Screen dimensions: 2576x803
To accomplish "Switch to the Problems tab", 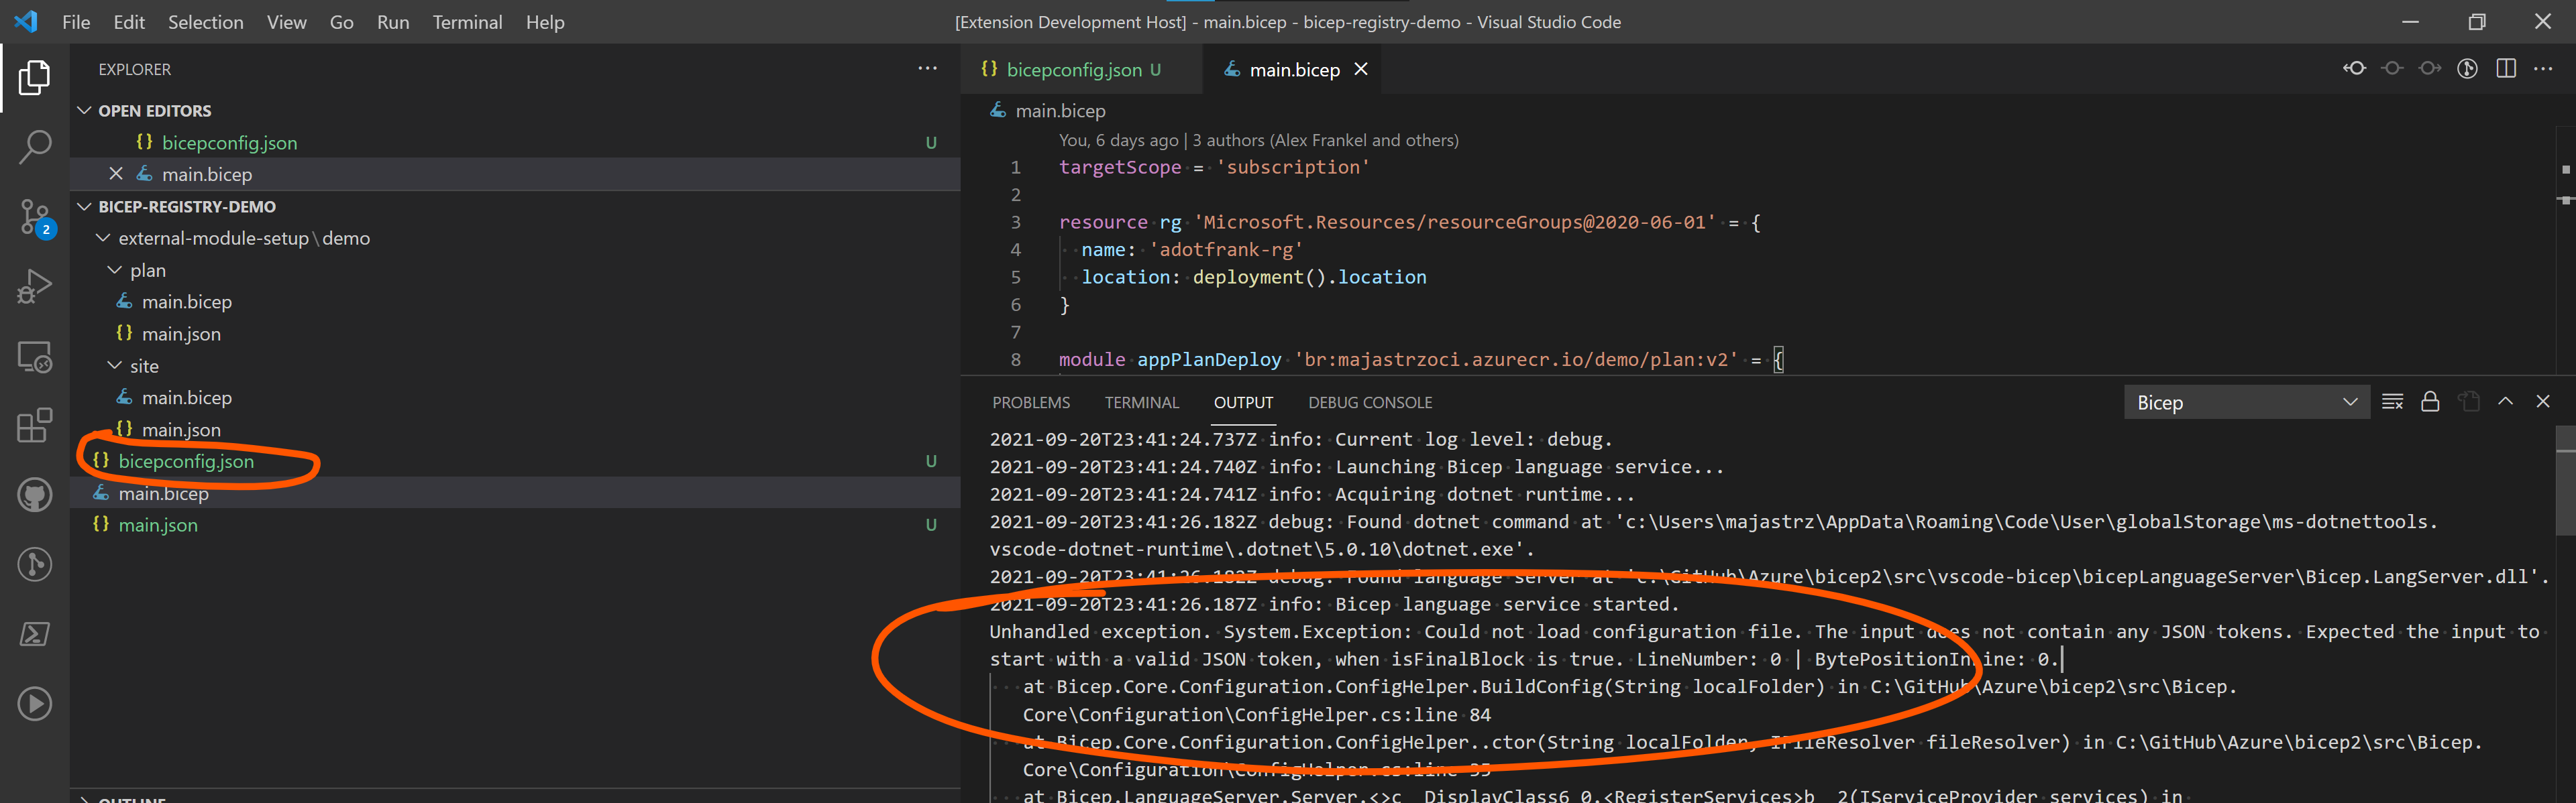I will (1031, 401).
